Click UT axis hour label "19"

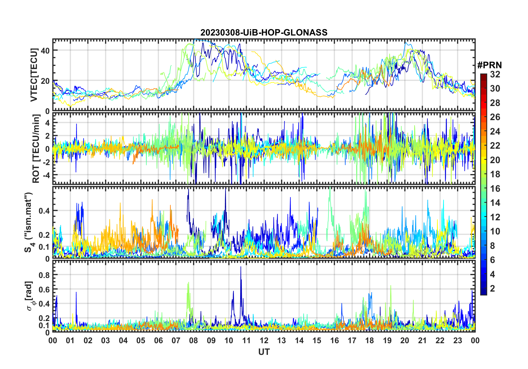(x=387, y=340)
